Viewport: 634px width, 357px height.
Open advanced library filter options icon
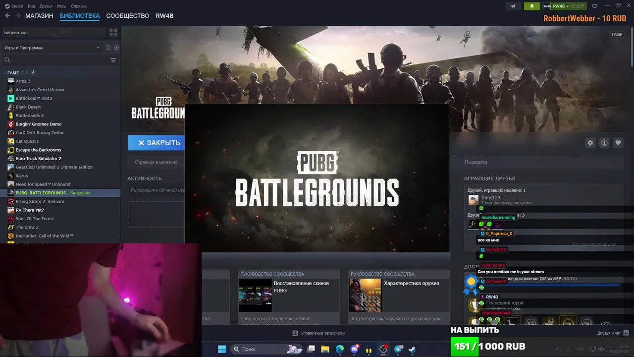tap(113, 60)
